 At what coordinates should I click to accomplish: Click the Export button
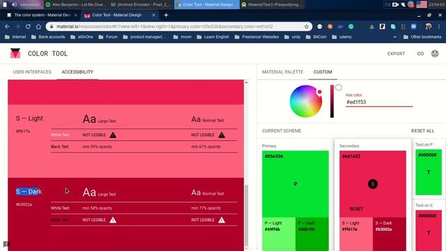[396, 54]
